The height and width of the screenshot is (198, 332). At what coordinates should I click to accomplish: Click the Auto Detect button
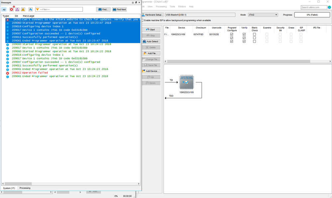click(151, 41)
